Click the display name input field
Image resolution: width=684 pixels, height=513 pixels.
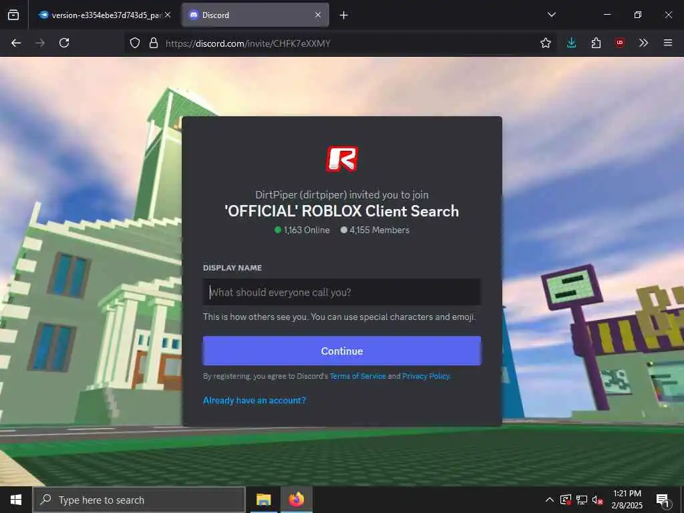pos(342,292)
